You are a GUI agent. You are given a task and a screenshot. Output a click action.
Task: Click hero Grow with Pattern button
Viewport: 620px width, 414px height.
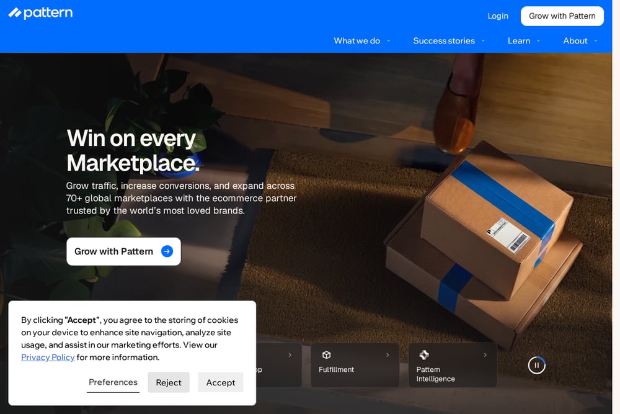[123, 251]
